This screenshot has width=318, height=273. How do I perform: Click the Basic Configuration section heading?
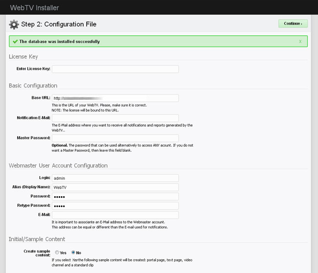click(x=33, y=86)
